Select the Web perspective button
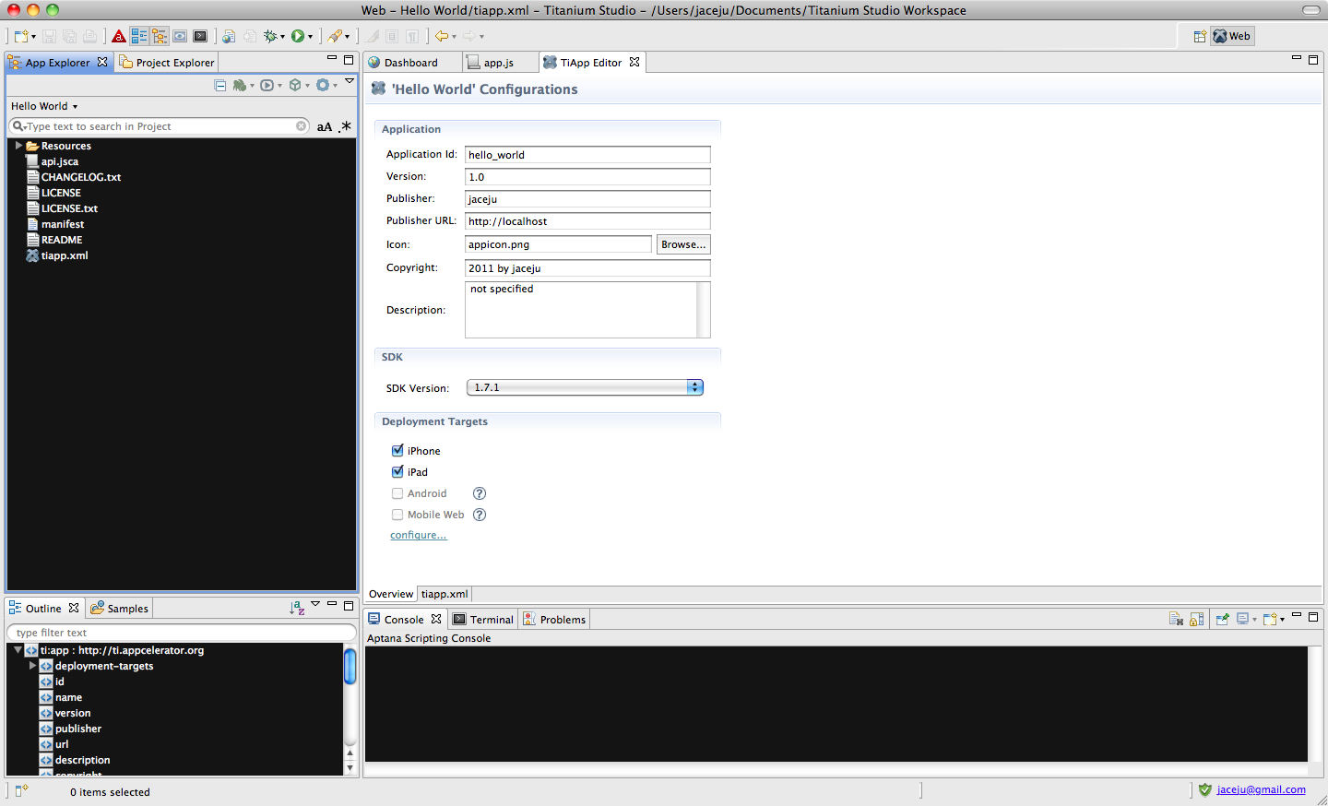The height and width of the screenshot is (806, 1328). (1232, 36)
